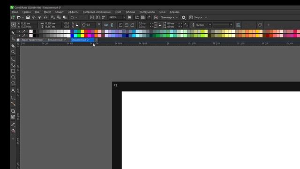Screen dimensions: 300x169
Task: Open the Правка menu
Action: coord(26,12)
